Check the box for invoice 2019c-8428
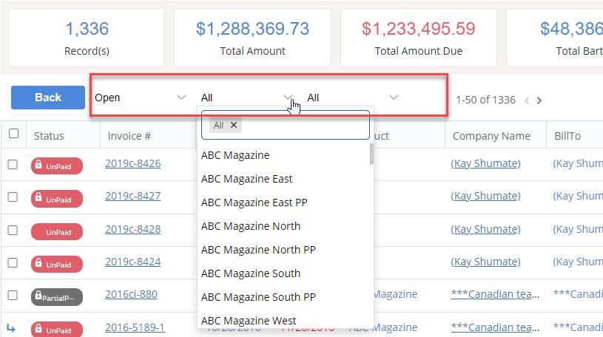The image size is (603, 337). pos(13,230)
